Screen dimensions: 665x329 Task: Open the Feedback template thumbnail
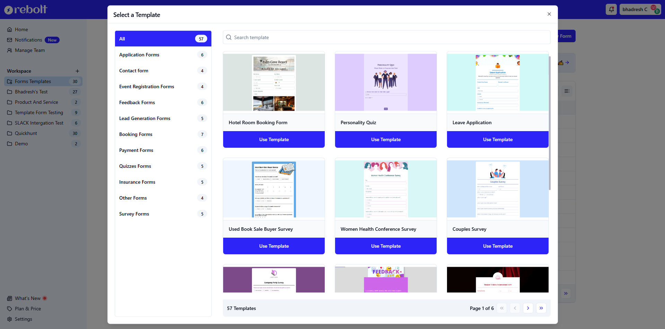(x=386, y=280)
